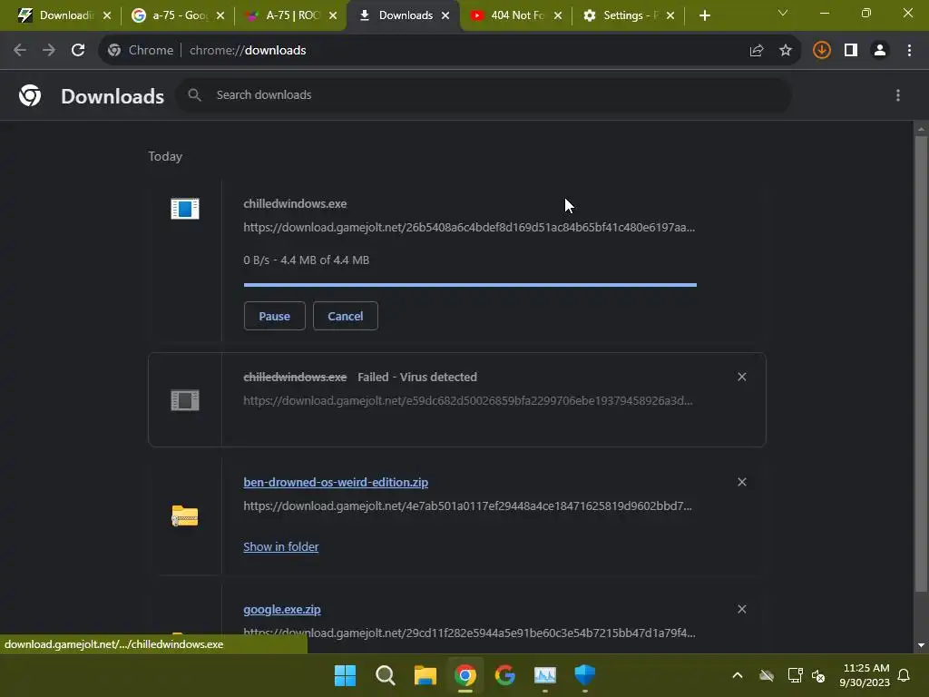Remove the failed chilledwindows.exe entry
The image size is (929, 697).
pyautogui.click(x=742, y=377)
